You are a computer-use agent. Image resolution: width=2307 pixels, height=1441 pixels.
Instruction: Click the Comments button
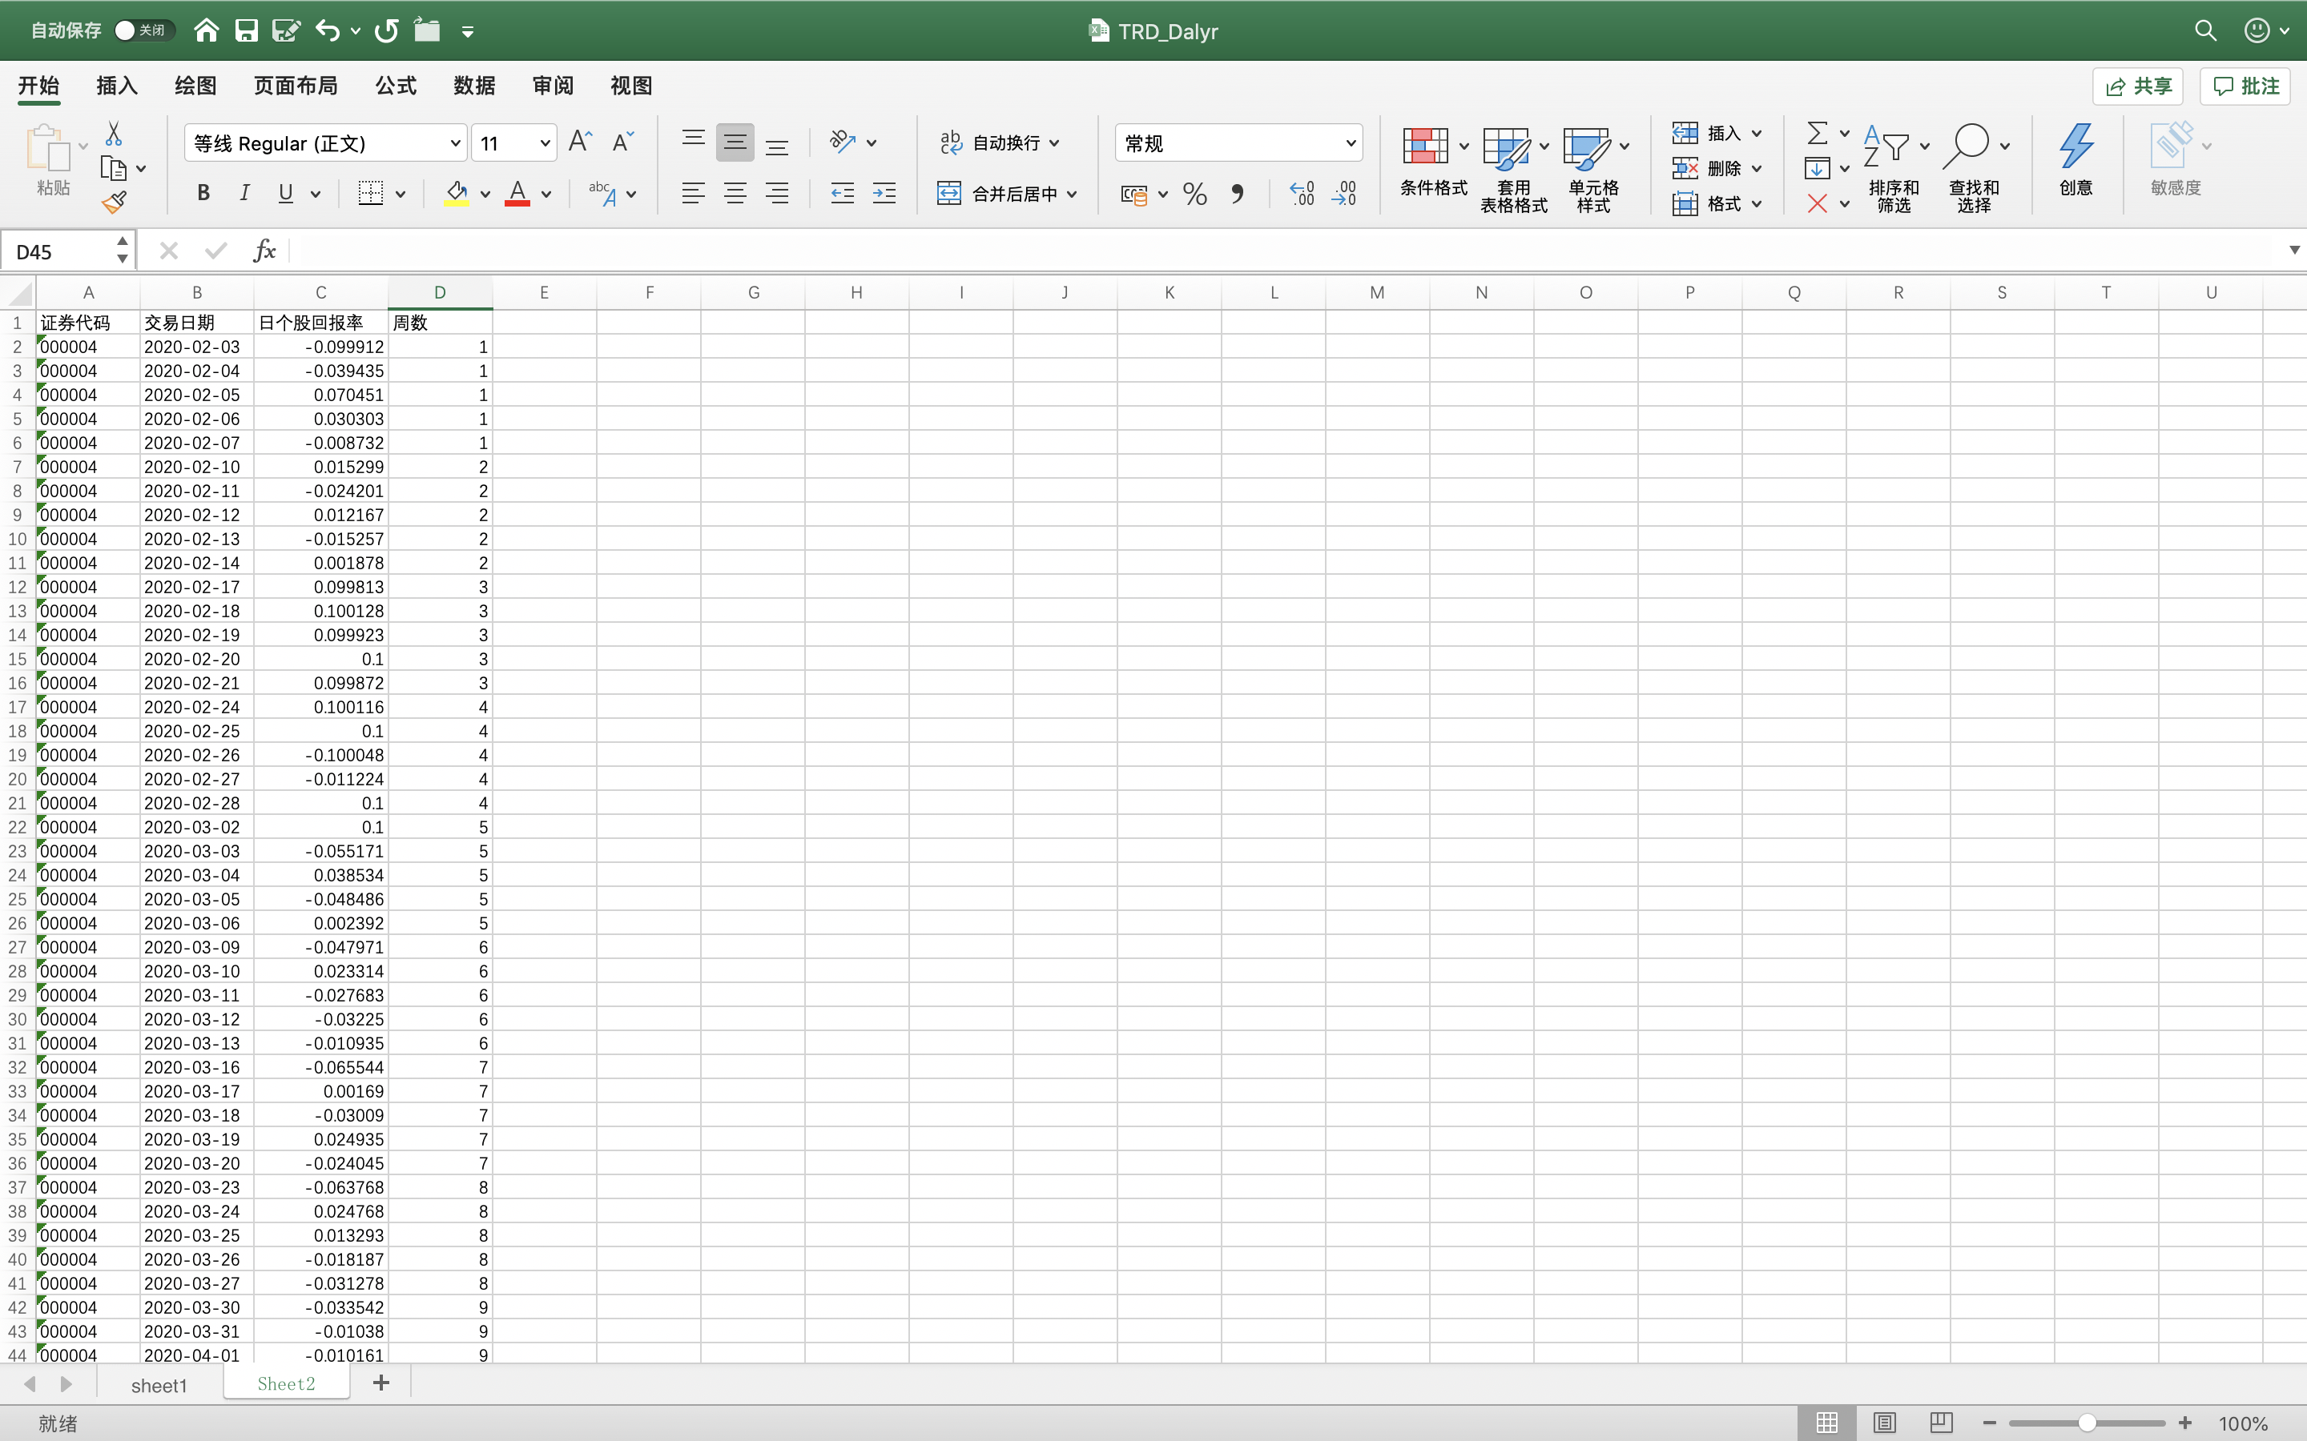[2245, 86]
